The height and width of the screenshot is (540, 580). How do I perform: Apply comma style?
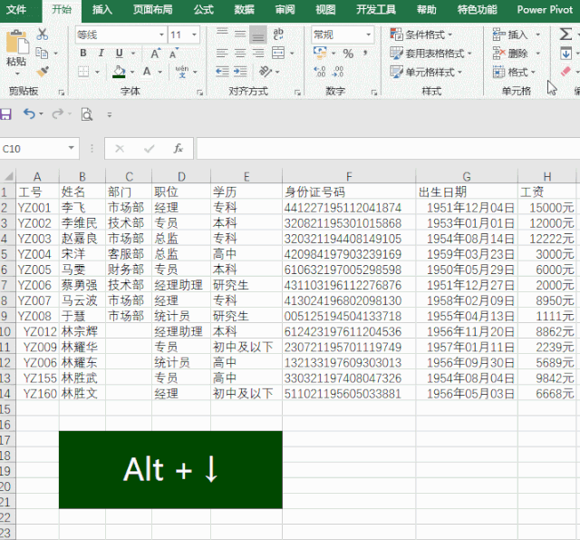pyautogui.click(x=365, y=54)
